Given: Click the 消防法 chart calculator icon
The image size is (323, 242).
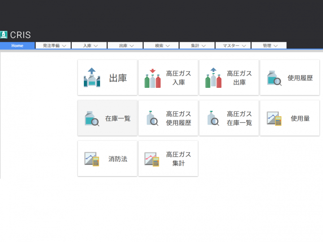Looking at the screenshot, I should [x=92, y=159].
